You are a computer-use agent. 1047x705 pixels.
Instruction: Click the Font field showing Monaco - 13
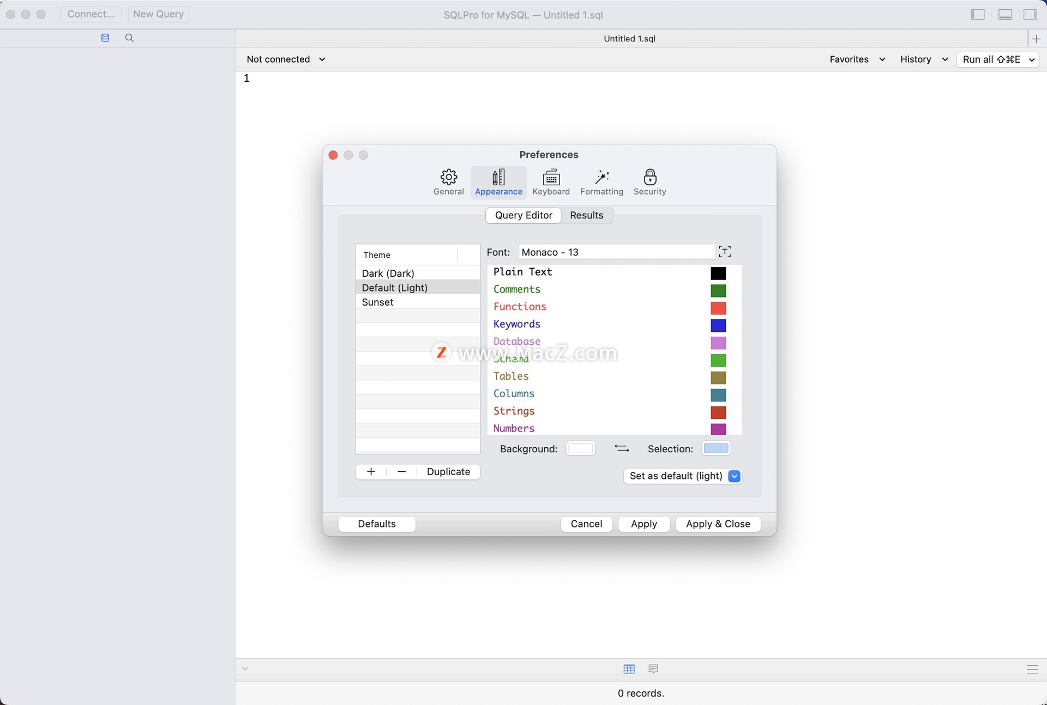coord(616,252)
